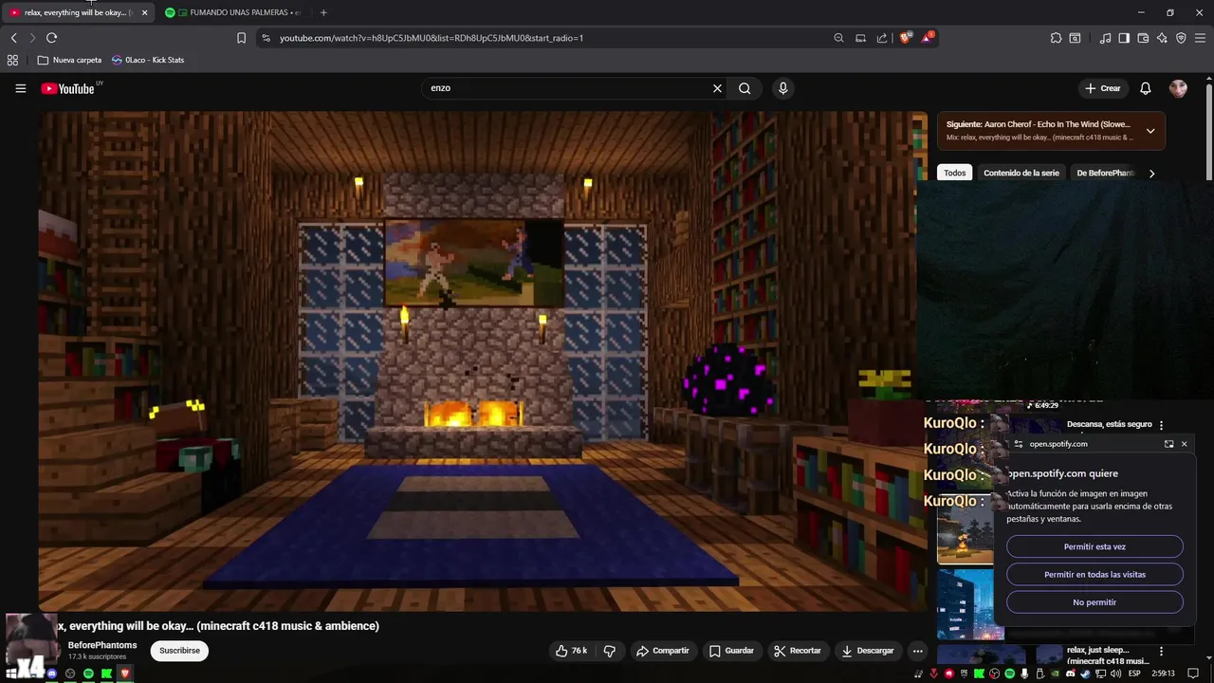
Task: Open the Brave wallet icon
Action: [x=1143, y=38]
